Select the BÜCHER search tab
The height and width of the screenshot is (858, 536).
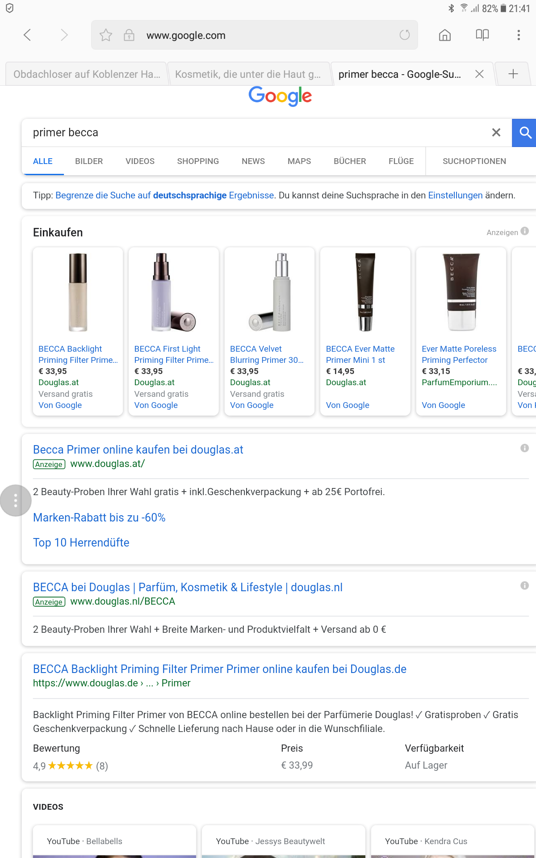(x=350, y=161)
